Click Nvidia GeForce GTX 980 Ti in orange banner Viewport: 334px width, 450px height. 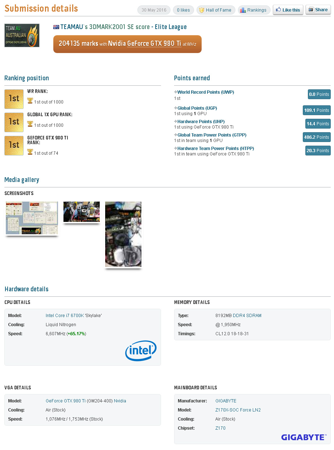[x=145, y=44]
